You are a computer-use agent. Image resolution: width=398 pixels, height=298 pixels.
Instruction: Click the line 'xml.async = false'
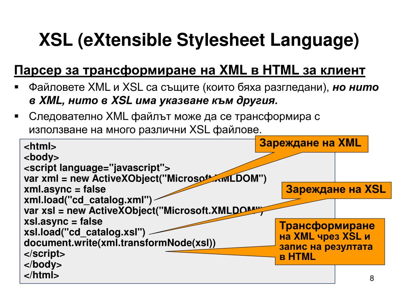point(65,189)
